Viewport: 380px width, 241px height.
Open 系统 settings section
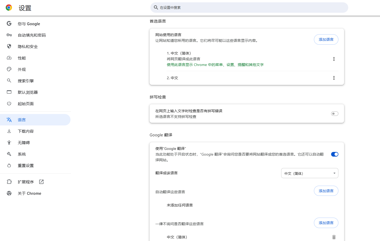coord(35,154)
